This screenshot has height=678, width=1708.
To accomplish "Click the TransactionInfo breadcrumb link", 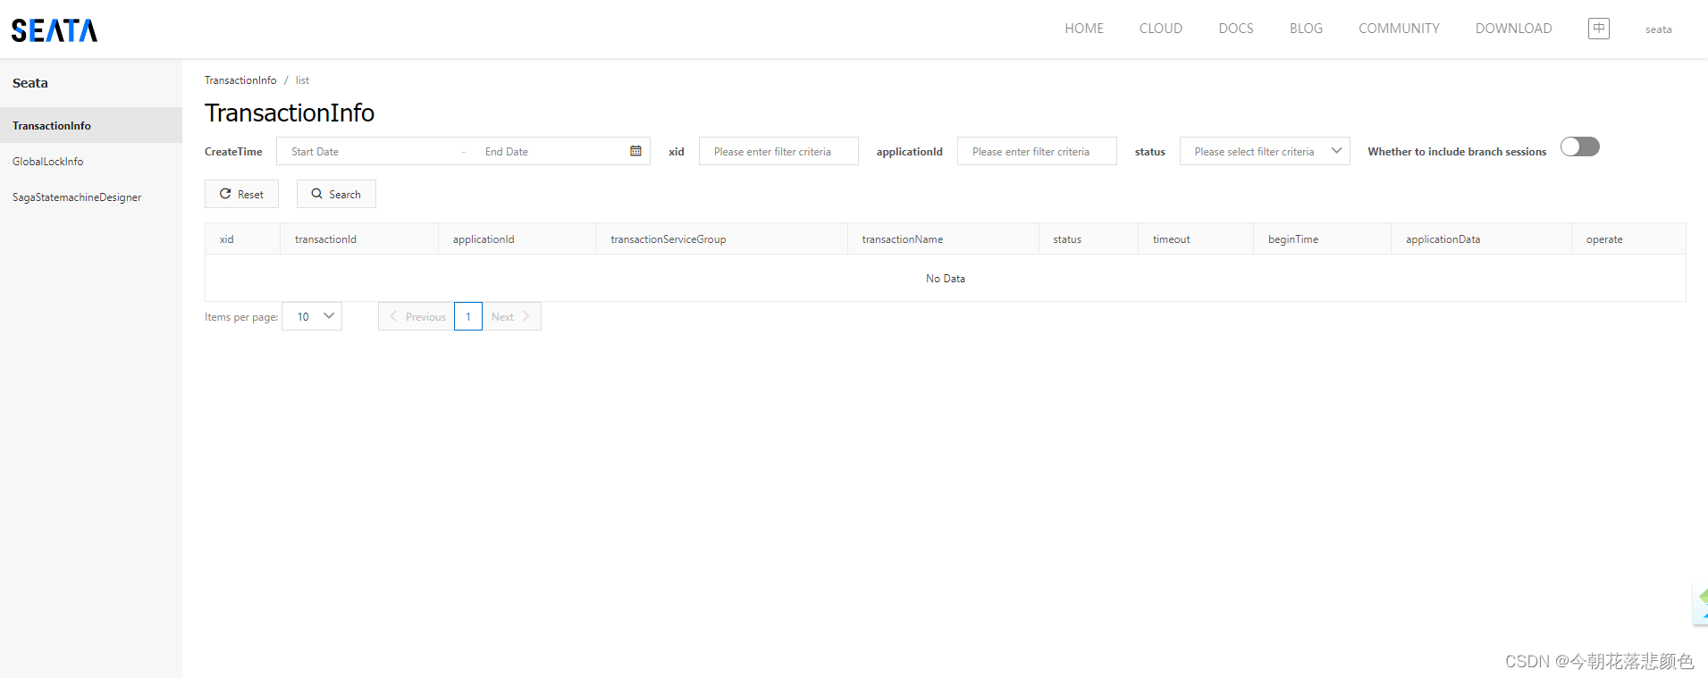I will tap(240, 80).
